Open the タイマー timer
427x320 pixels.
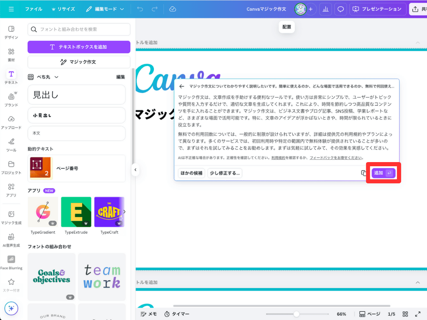pos(177,314)
